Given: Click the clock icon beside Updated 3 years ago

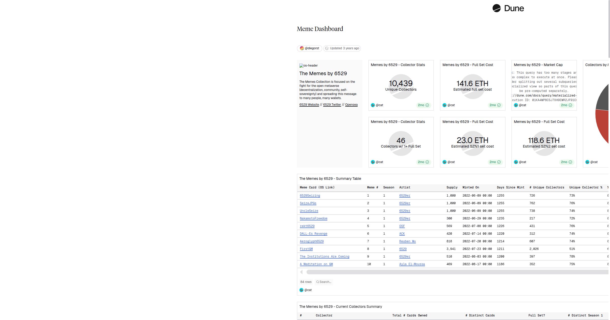Looking at the screenshot, I should [x=327, y=48].
